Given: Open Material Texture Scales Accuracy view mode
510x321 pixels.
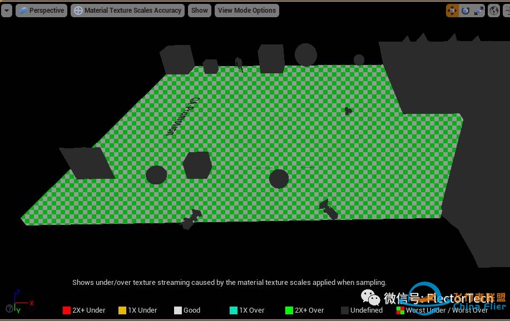Looking at the screenshot, I should pos(127,11).
